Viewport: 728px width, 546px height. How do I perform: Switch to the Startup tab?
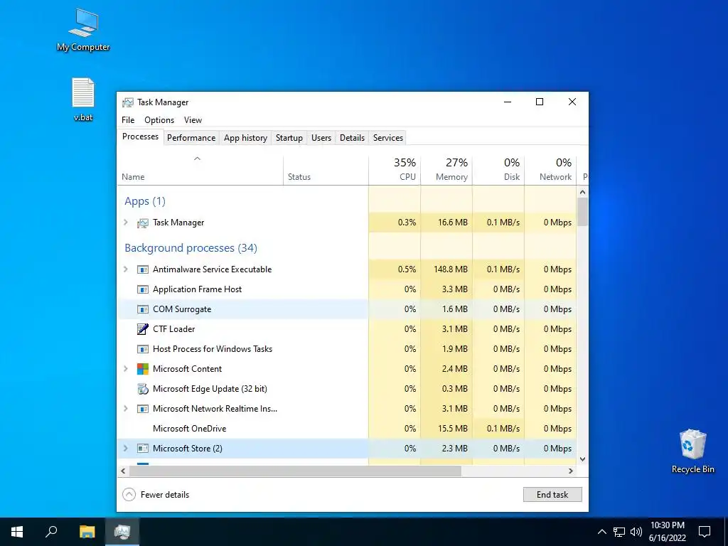[x=289, y=138]
